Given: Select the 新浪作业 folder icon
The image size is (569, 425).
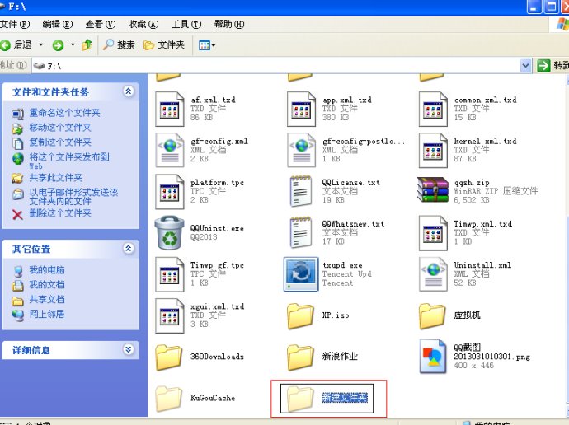Looking at the screenshot, I should 300,357.
